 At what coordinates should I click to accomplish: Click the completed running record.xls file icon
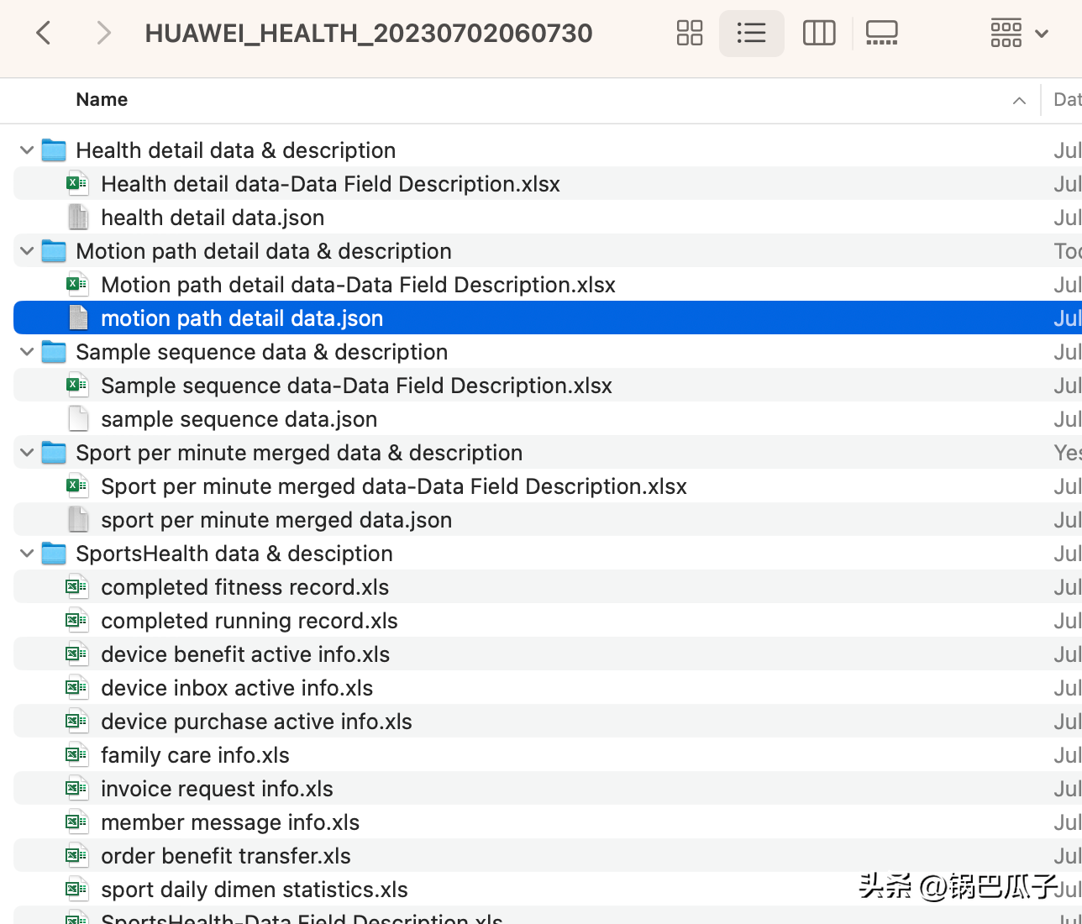(77, 621)
